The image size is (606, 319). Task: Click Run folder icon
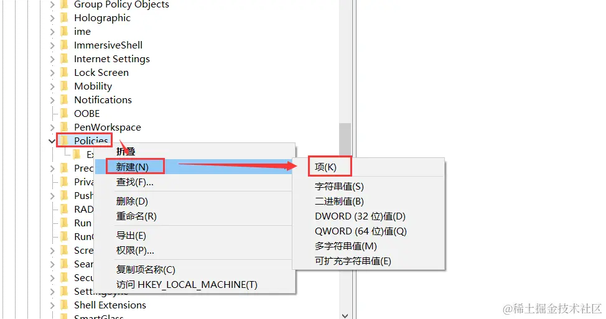[x=65, y=223]
